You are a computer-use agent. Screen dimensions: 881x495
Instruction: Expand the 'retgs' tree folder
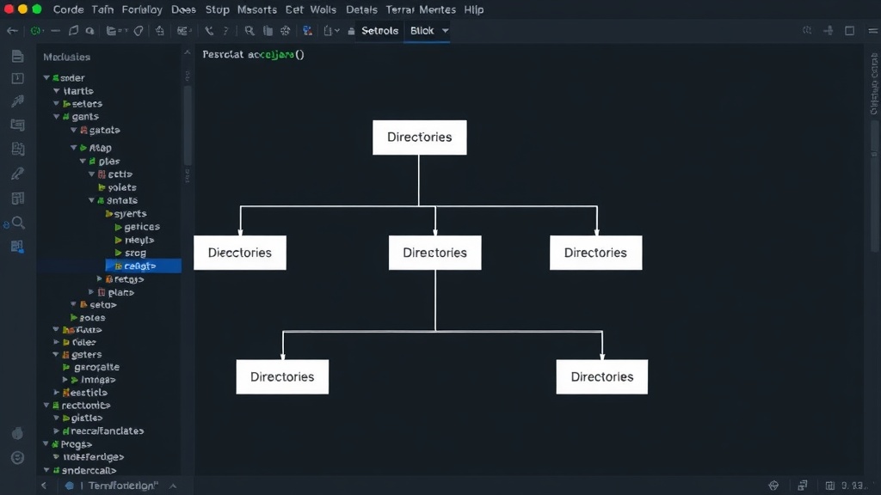[x=100, y=279]
